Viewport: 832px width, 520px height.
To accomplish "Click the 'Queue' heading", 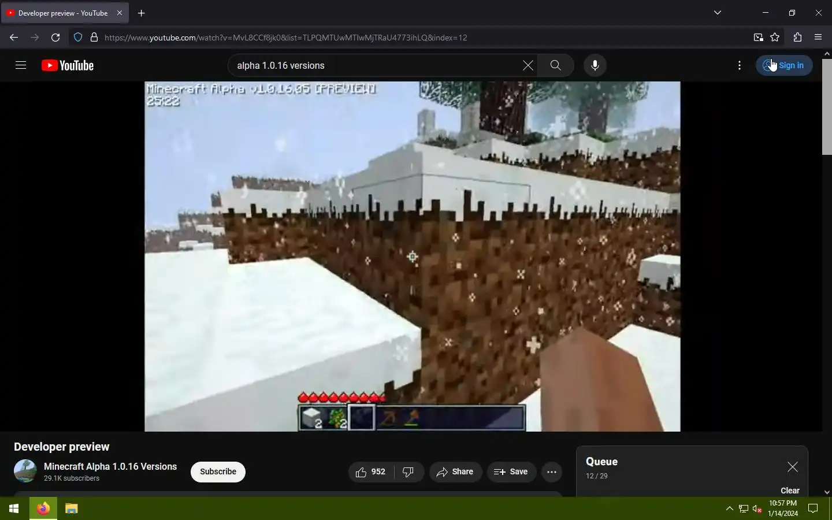I will (x=601, y=462).
